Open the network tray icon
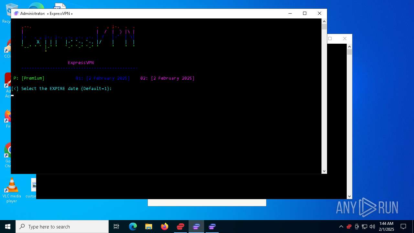Image resolution: width=414 pixels, height=233 pixels. [x=365, y=227]
